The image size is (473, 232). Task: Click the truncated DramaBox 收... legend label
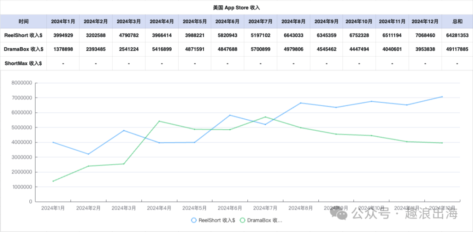coord(265,220)
